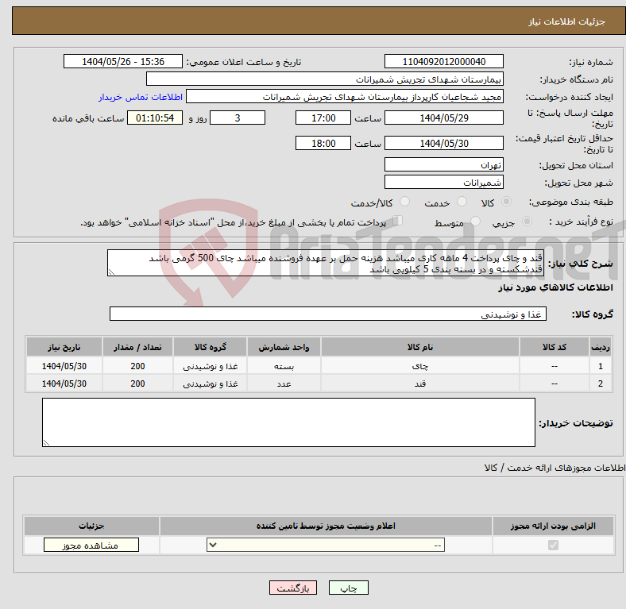Click اعلام وضعیت مجوز توسط تامین کننده header
Image resolution: width=626 pixels, height=609 pixels.
pyautogui.click(x=326, y=526)
